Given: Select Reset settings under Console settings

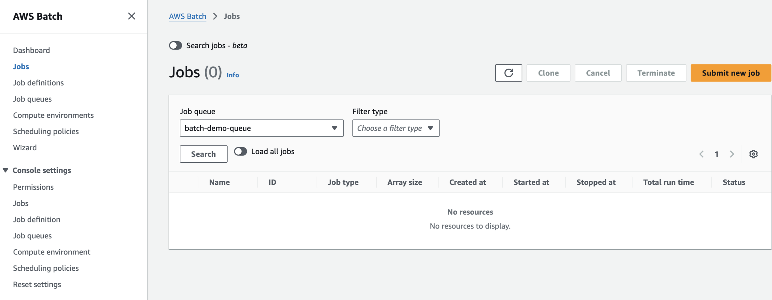Looking at the screenshot, I should (37, 285).
